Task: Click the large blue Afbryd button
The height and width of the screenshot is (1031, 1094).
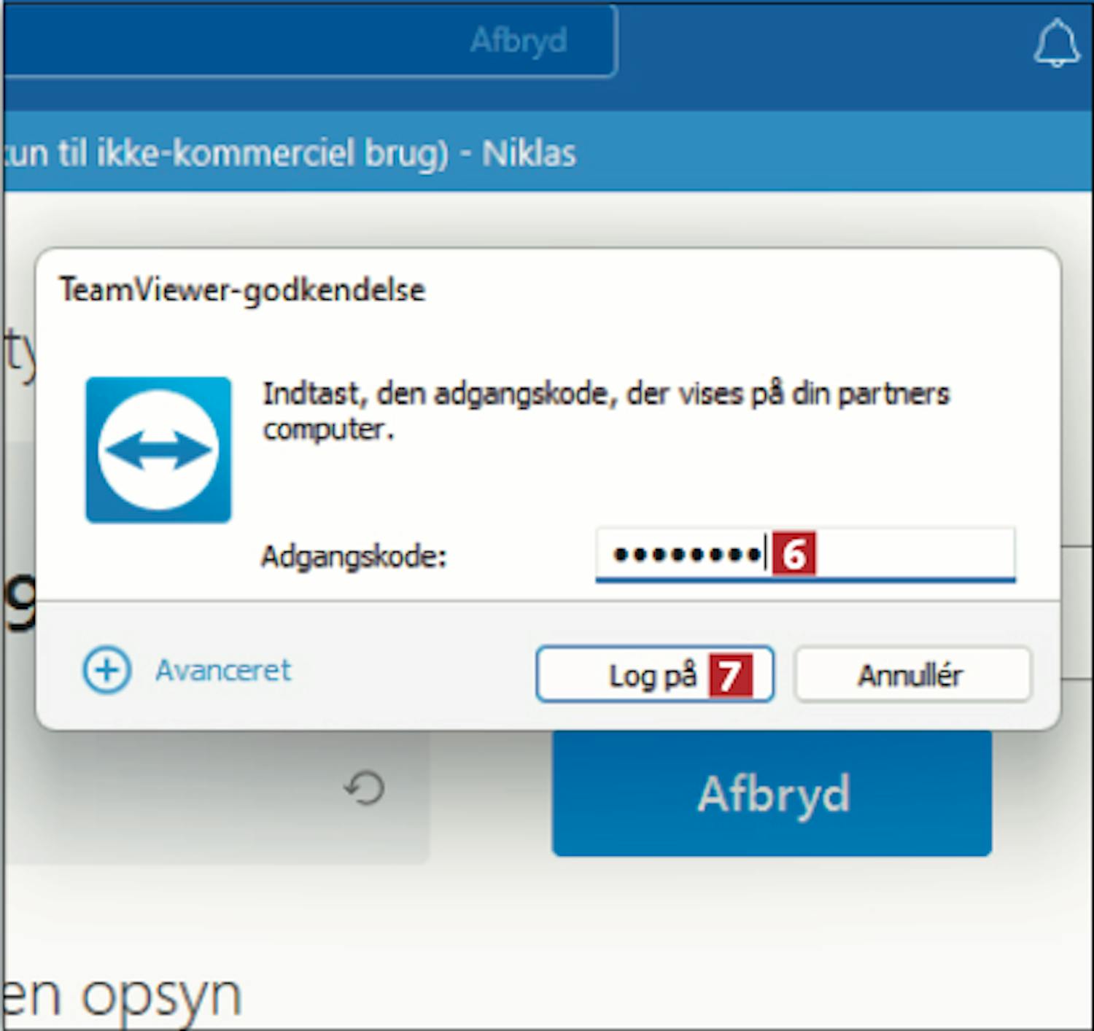Action: [772, 793]
